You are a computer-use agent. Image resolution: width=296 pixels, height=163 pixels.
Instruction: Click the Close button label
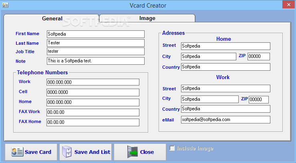147,152
